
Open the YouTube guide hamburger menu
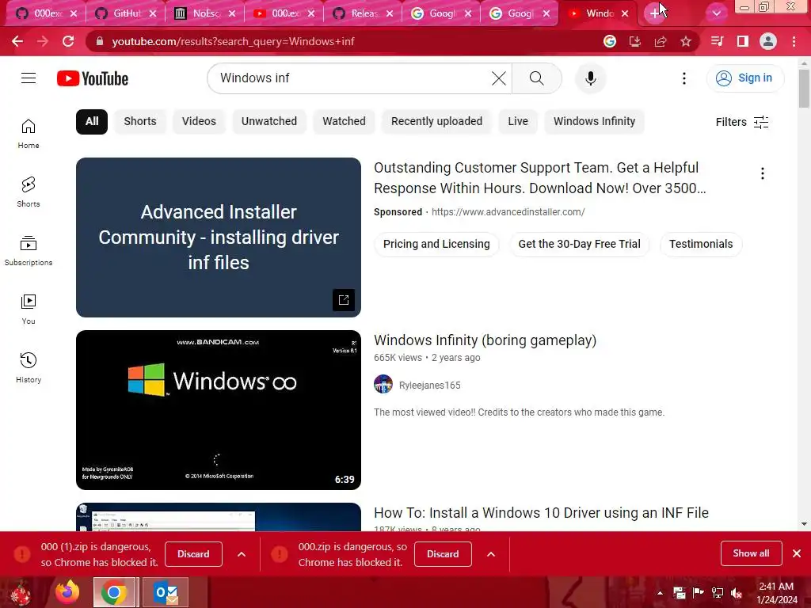29,78
